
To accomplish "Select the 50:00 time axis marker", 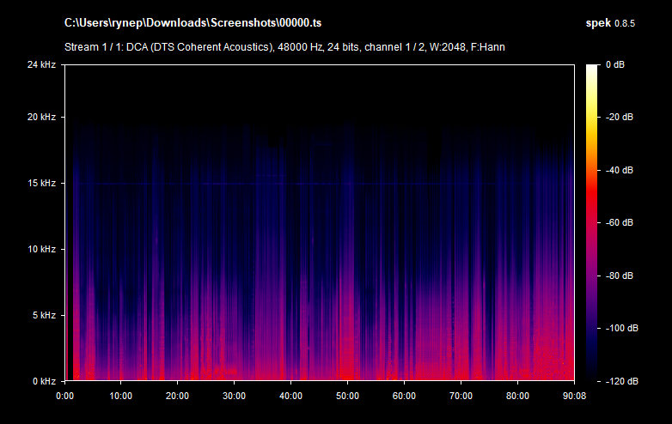I will coord(347,396).
